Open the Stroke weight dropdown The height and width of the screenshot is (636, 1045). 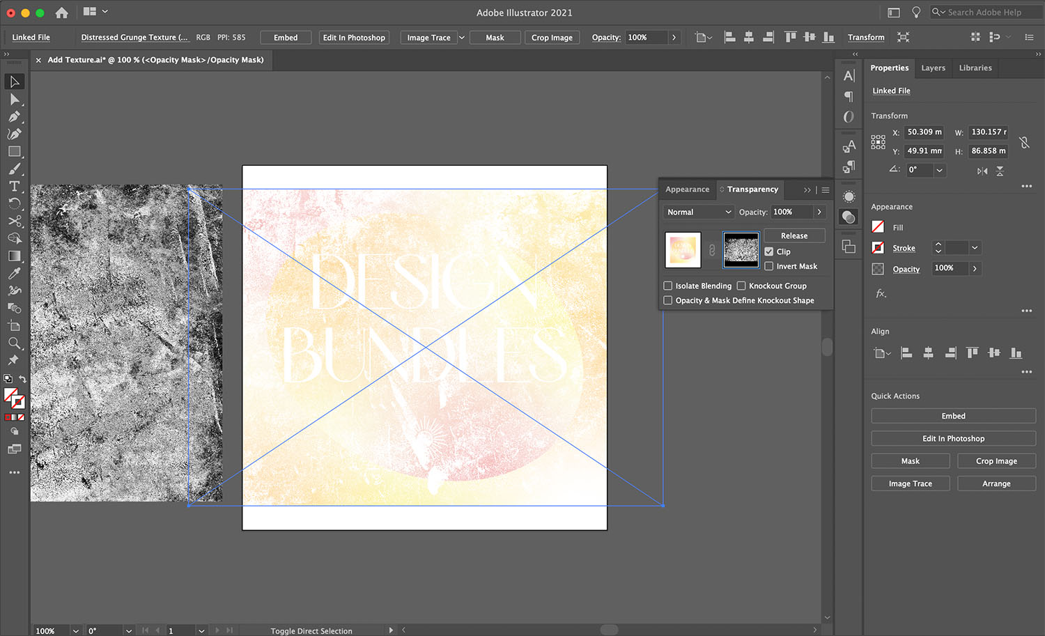coord(975,248)
